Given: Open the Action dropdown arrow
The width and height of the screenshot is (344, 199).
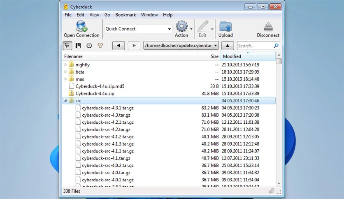Looking at the screenshot, I should (x=191, y=29).
